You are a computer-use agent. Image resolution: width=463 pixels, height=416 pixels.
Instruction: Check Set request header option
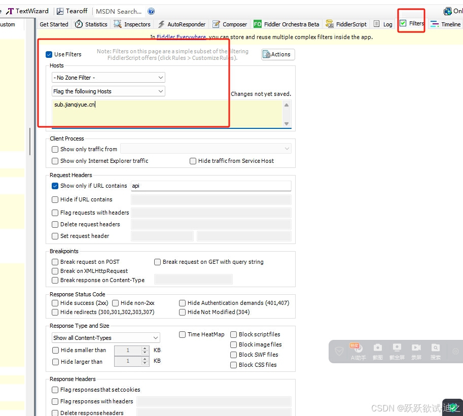coord(55,236)
